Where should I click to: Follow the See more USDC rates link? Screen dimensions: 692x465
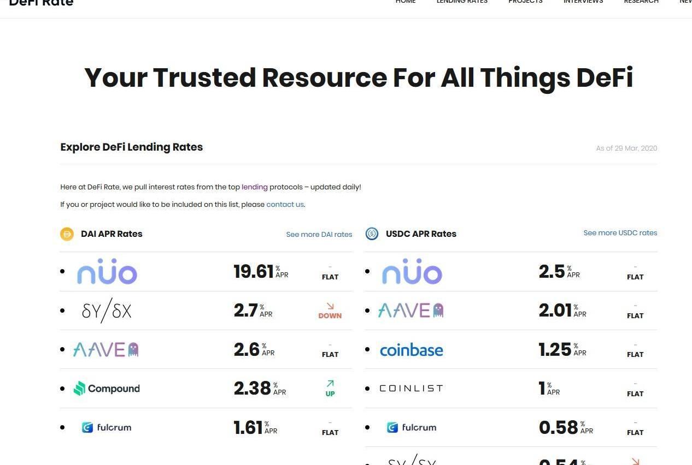pyautogui.click(x=620, y=233)
